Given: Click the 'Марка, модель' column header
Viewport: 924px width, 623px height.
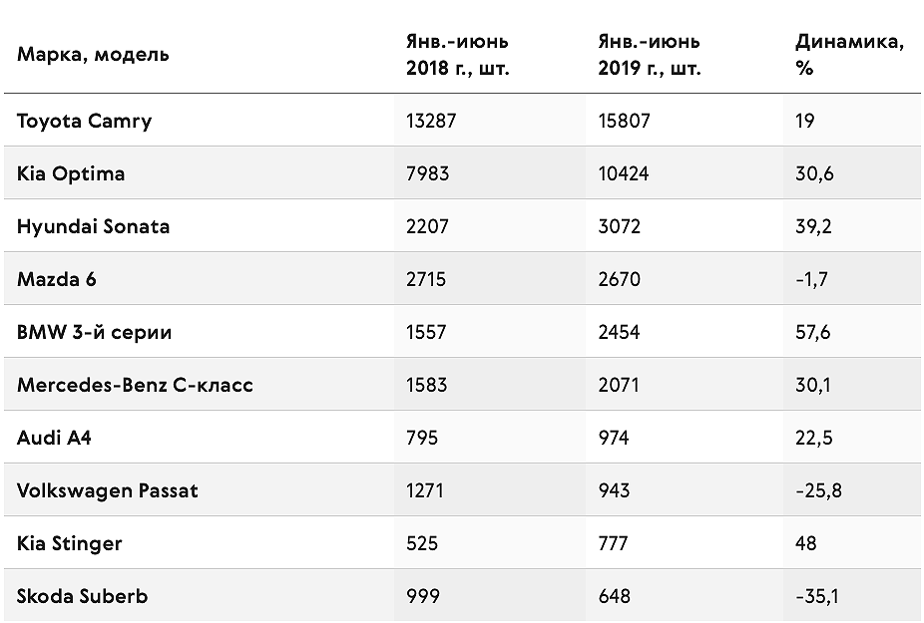Looking at the screenshot, I should 93,55.
